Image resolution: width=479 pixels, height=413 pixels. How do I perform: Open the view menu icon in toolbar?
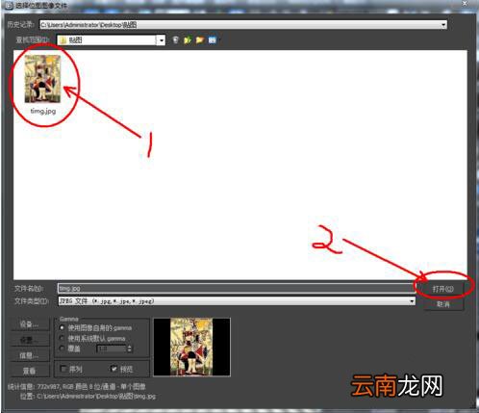[213, 39]
